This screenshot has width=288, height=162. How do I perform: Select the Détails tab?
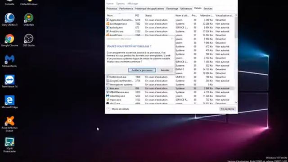click(x=198, y=9)
